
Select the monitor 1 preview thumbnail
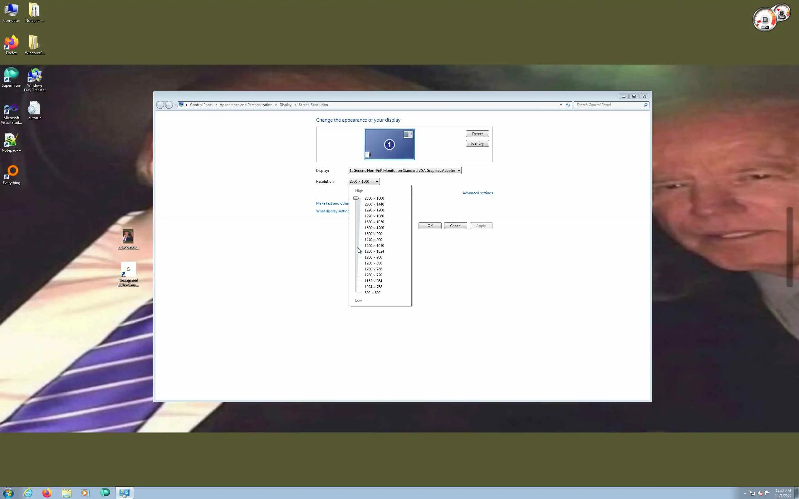(389, 144)
